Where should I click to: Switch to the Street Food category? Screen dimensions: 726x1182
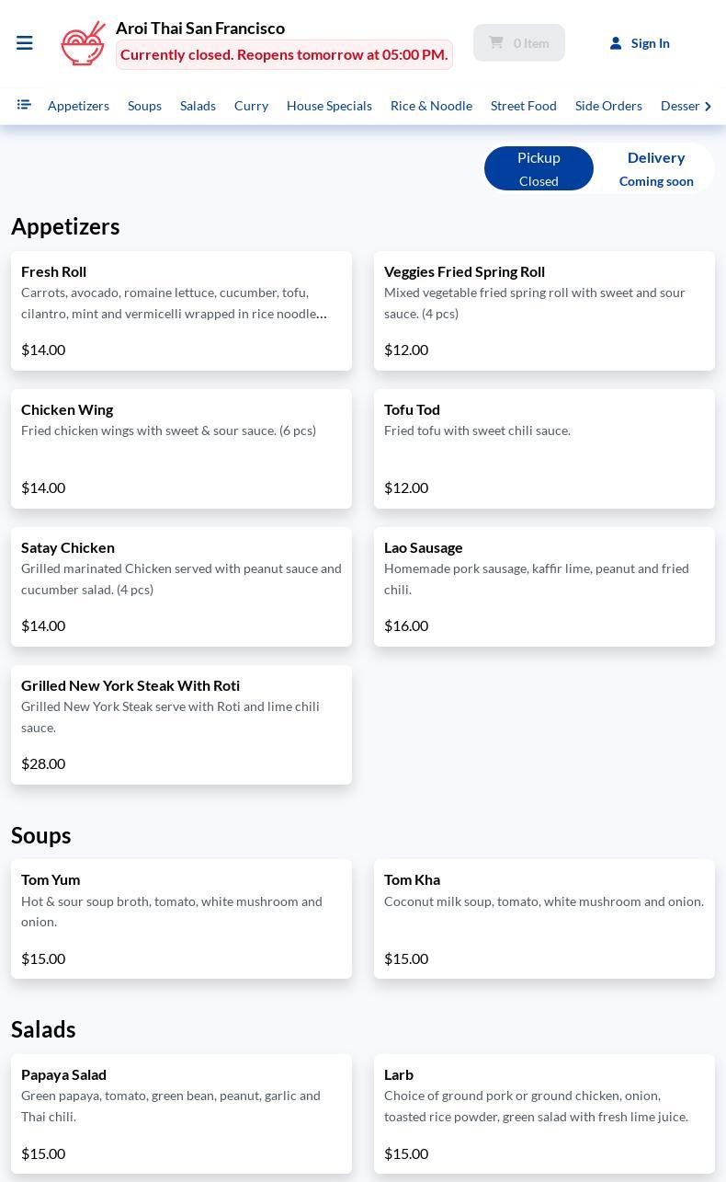tap(523, 106)
